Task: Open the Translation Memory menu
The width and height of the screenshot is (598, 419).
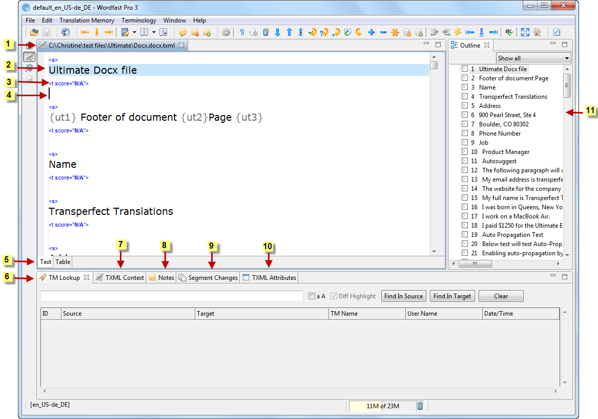Action: coord(87,20)
